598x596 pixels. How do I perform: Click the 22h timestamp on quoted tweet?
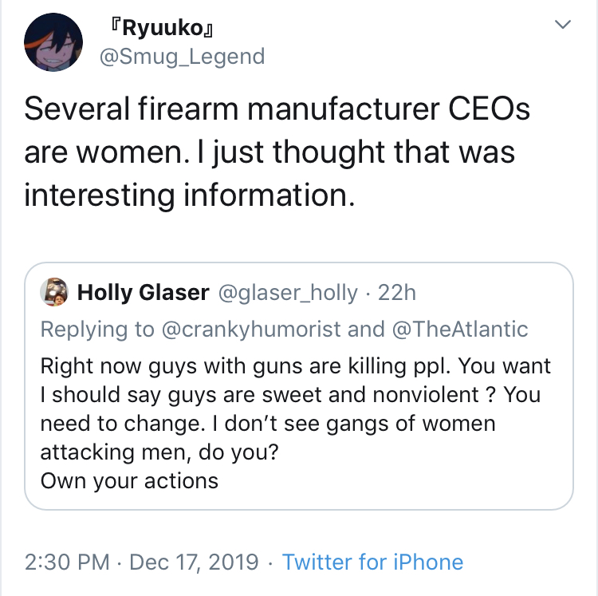(x=396, y=293)
